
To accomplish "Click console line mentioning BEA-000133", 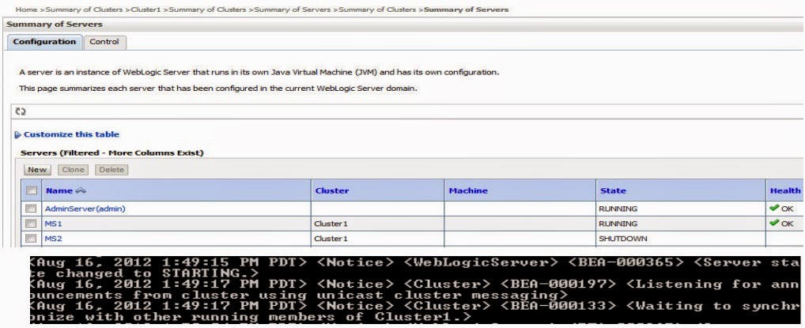I will (x=417, y=311).
